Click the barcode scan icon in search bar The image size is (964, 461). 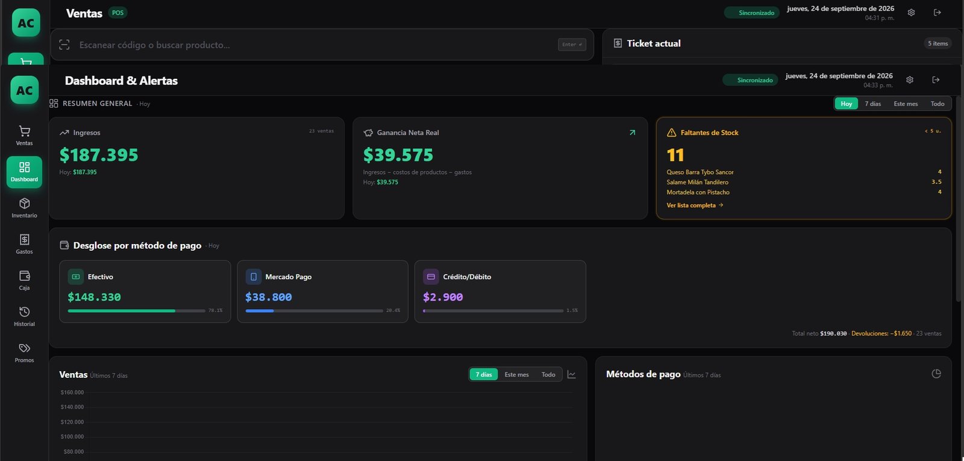click(x=64, y=45)
